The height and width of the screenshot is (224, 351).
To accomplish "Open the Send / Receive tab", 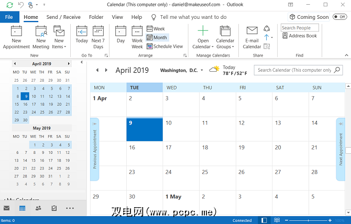I will (63, 17).
